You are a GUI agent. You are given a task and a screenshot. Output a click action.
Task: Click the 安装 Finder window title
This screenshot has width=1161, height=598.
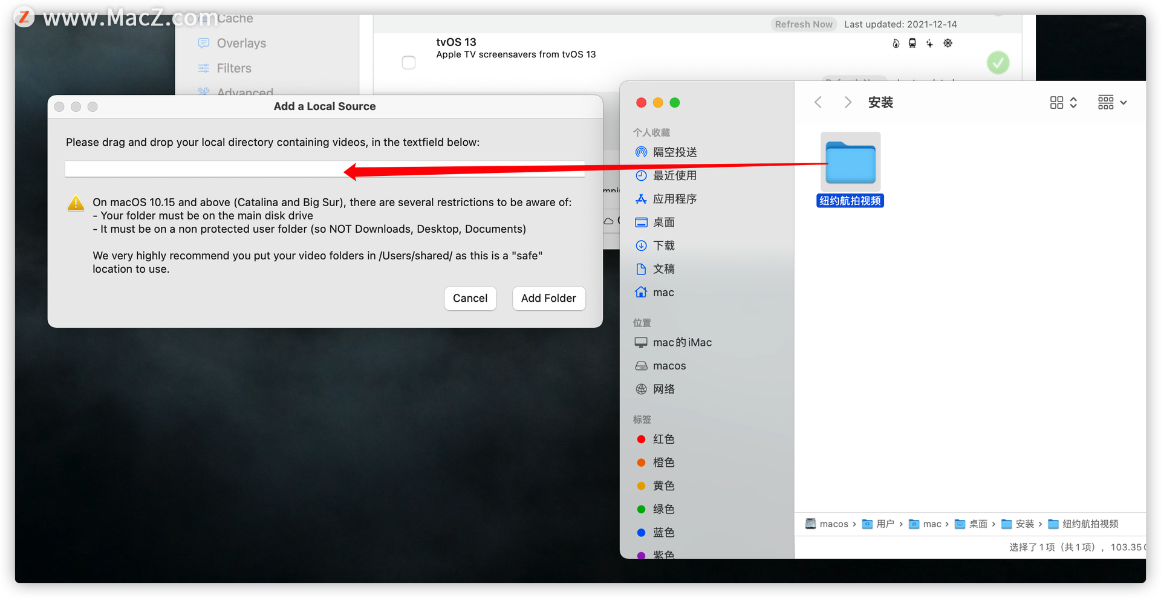880,103
